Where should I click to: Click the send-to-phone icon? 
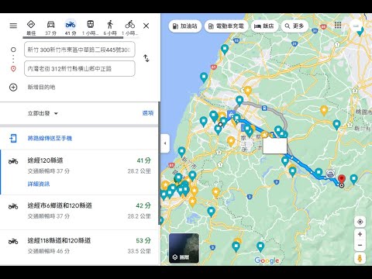click(x=13, y=138)
